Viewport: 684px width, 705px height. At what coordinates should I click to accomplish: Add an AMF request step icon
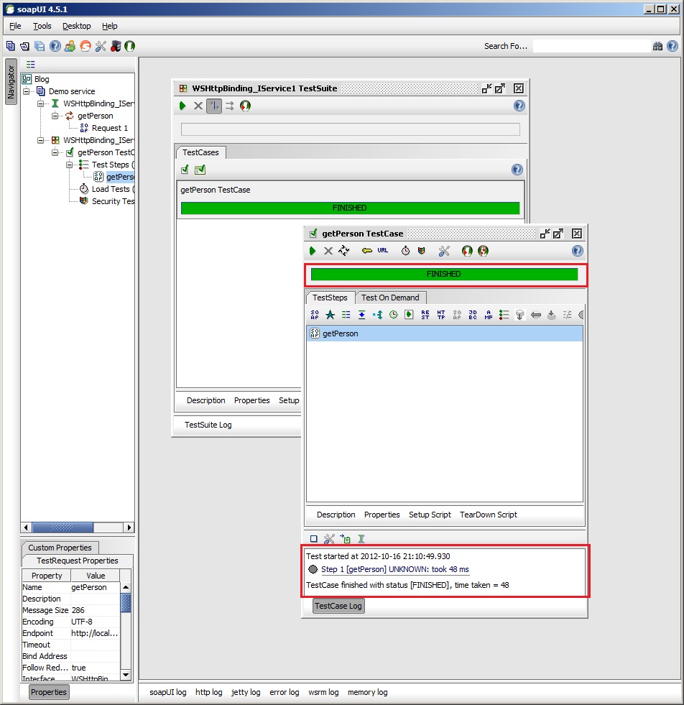(x=489, y=315)
